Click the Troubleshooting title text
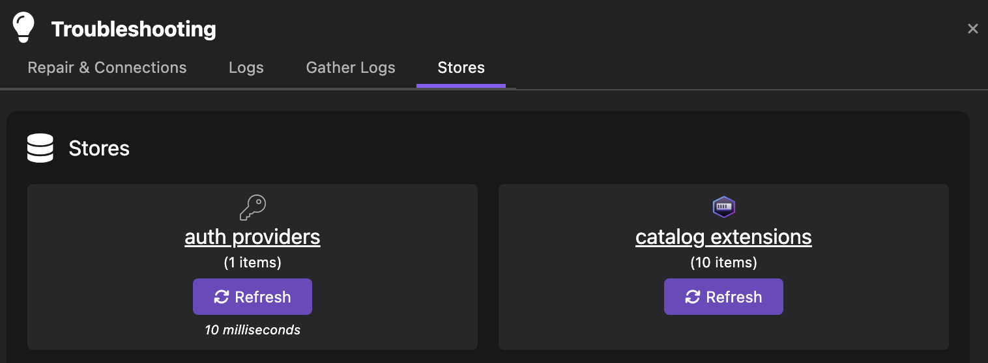The width and height of the screenshot is (988, 363). [x=134, y=29]
